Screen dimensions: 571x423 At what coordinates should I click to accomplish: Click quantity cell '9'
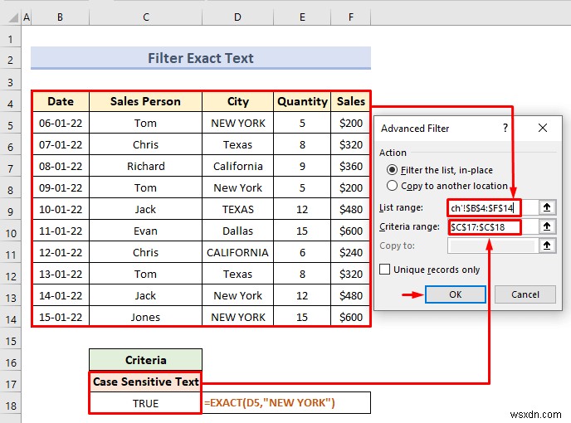pos(302,166)
